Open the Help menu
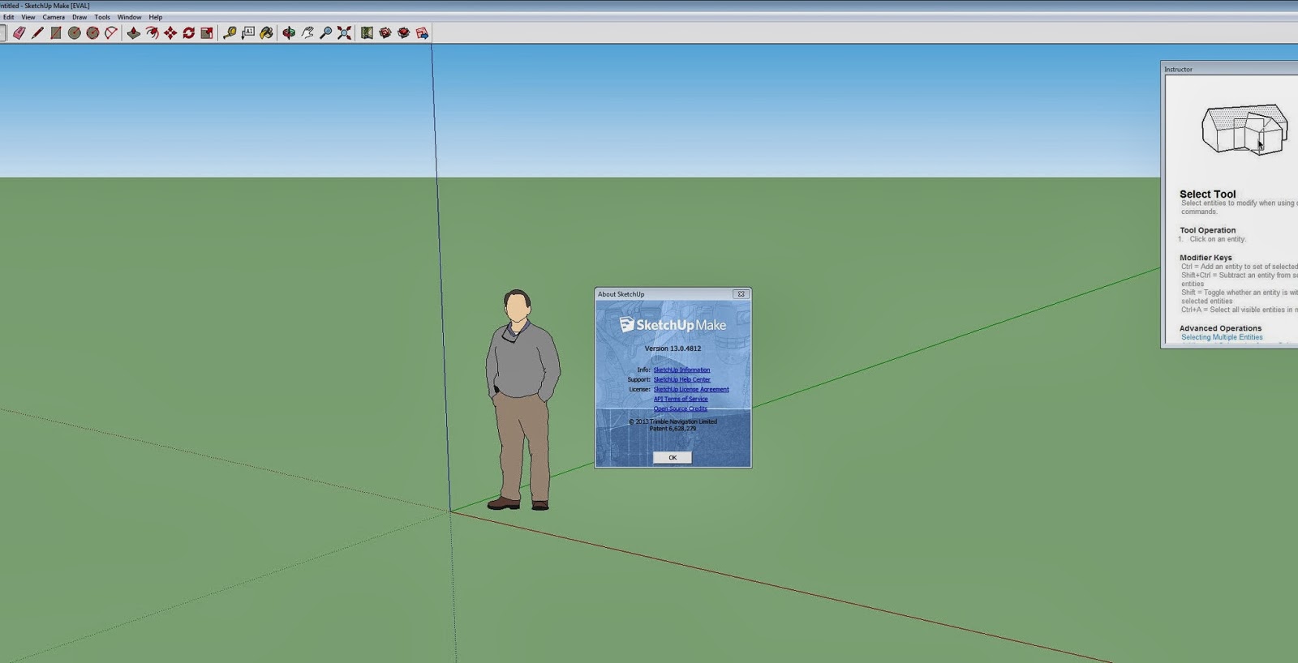The width and height of the screenshot is (1298, 663). click(156, 17)
